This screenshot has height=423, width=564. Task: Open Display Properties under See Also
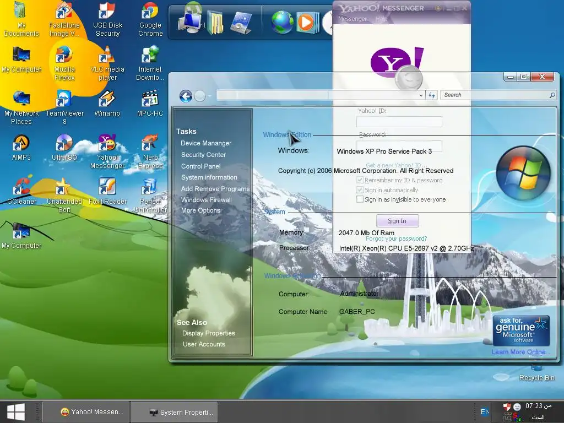208,333
